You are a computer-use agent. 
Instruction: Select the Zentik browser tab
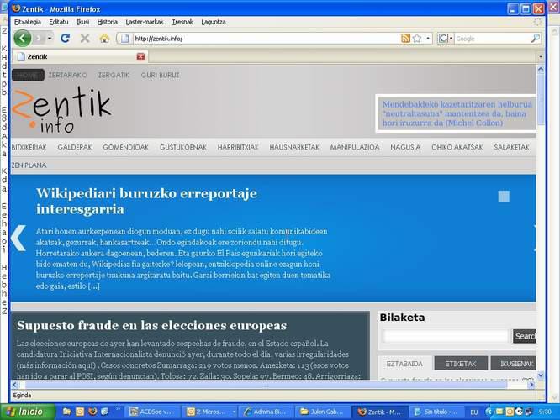pyautogui.click(x=81, y=56)
